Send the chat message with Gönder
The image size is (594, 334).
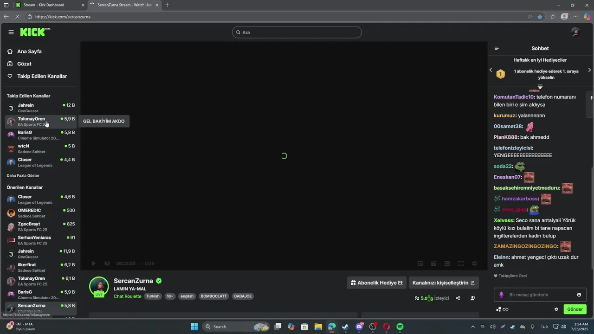(x=575, y=309)
